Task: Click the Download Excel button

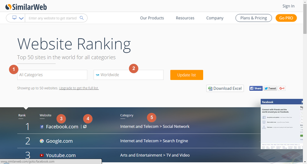Action: tap(225, 89)
